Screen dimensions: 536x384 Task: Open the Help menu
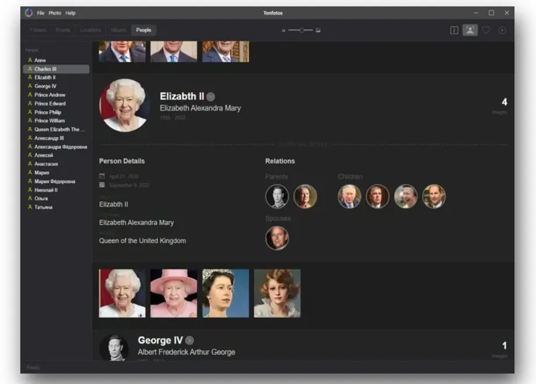70,13
